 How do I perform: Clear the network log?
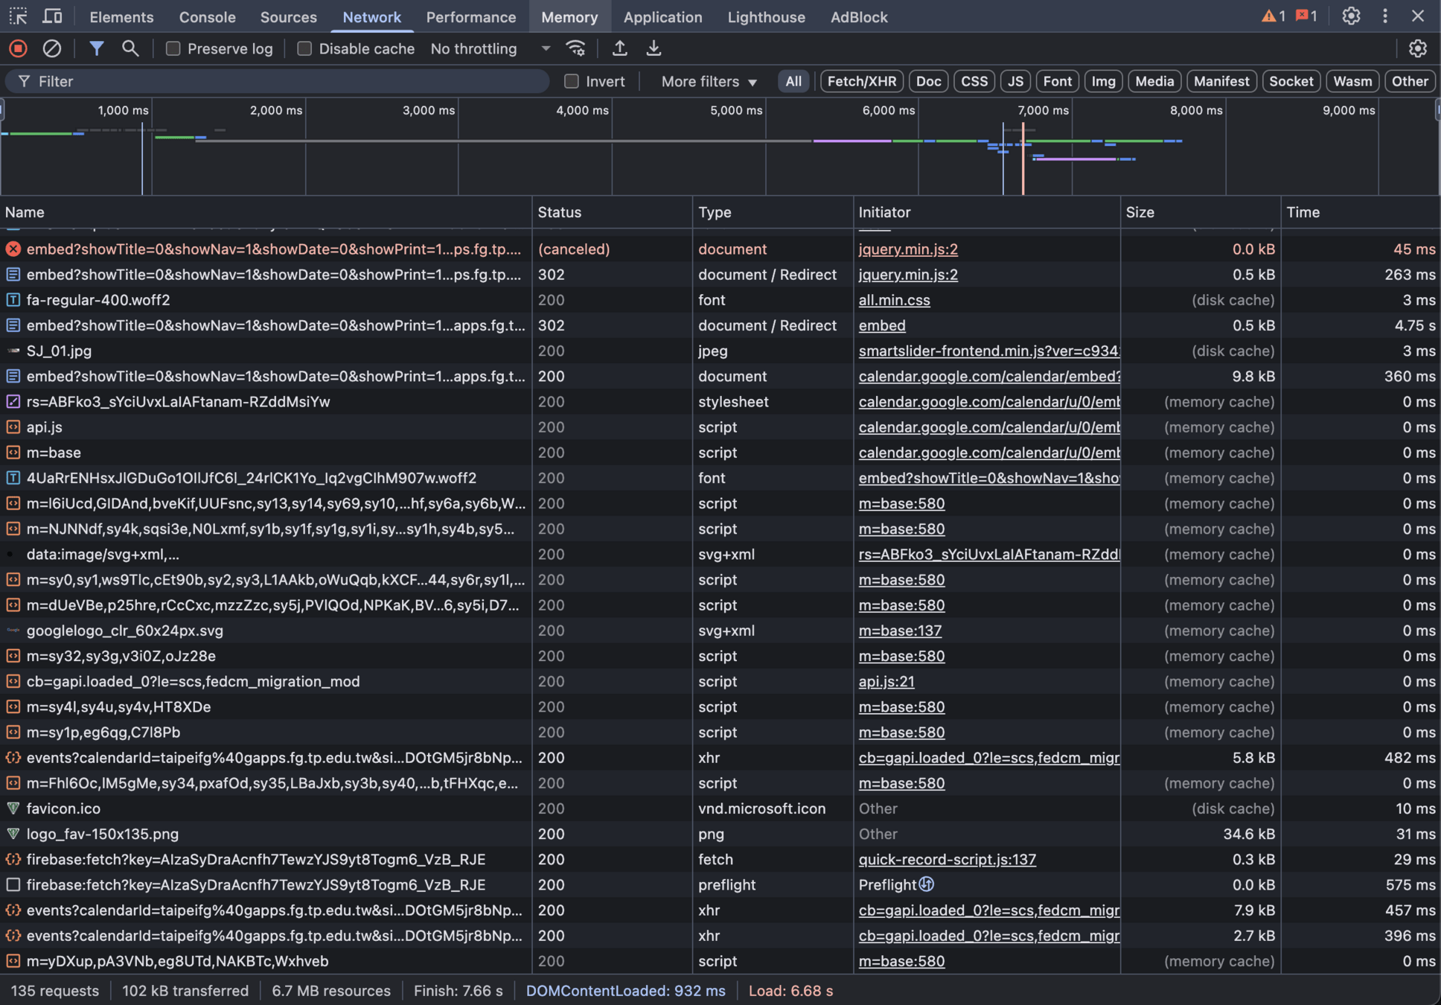click(x=51, y=48)
